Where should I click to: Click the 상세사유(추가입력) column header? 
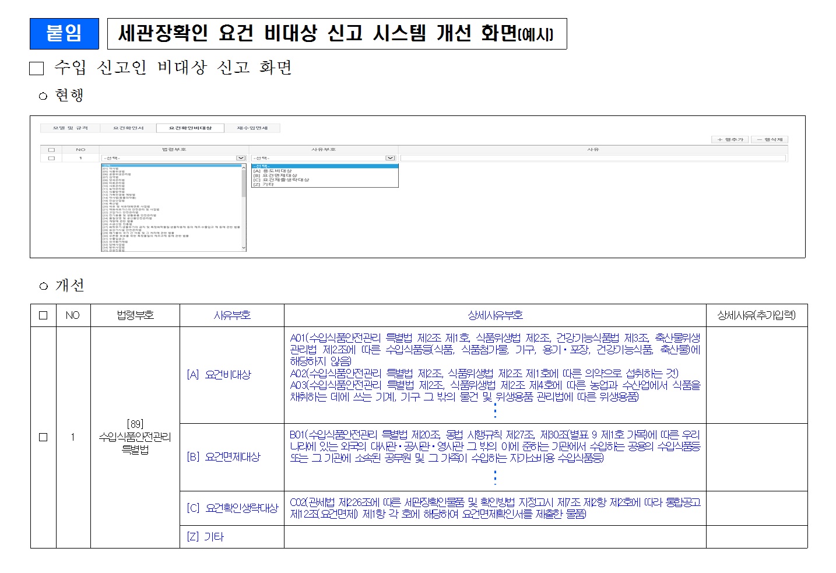[x=757, y=315]
